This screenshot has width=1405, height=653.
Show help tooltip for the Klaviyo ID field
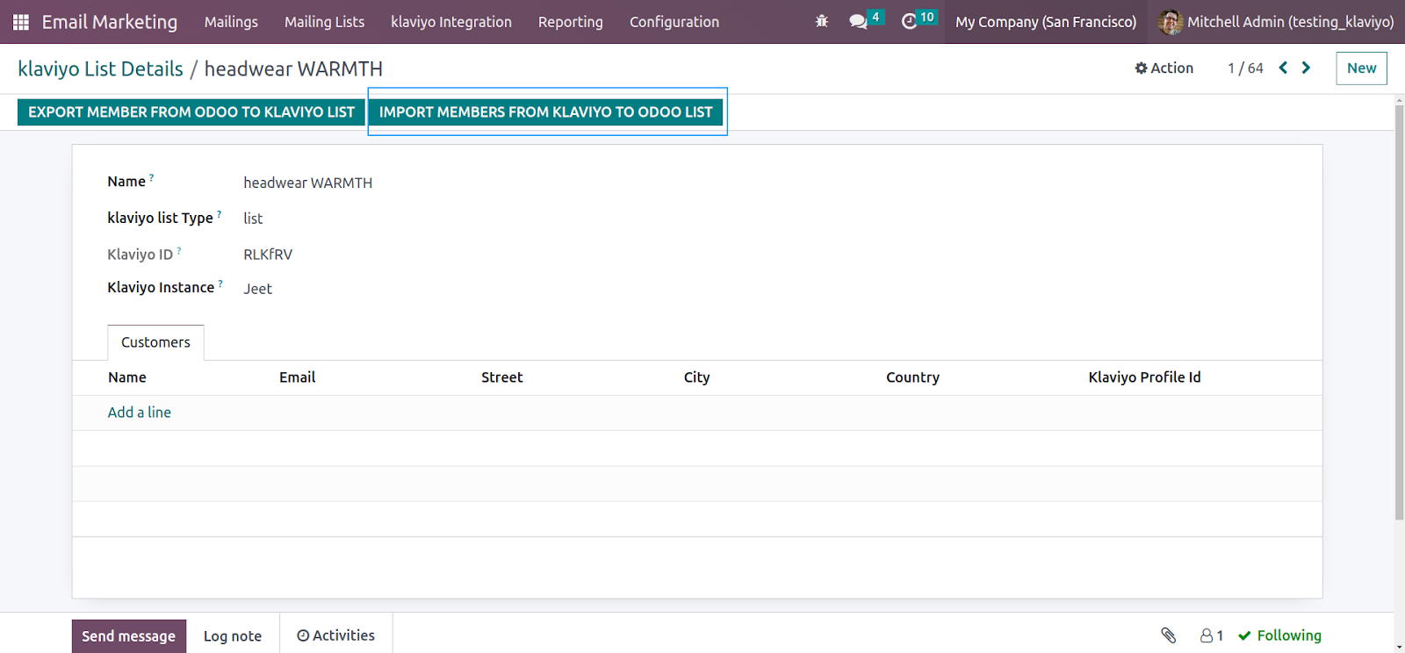click(x=179, y=250)
